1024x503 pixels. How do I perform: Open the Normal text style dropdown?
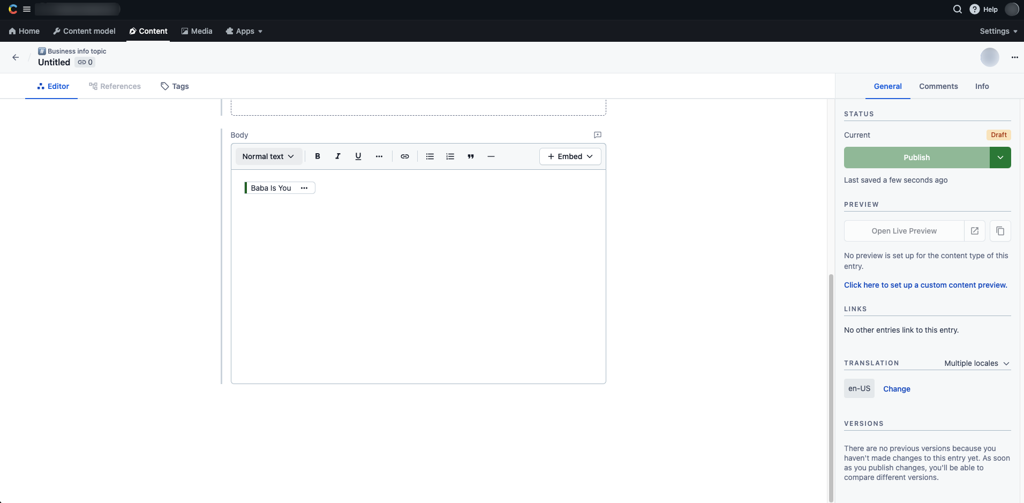pyautogui.click(x=268, y=156)
